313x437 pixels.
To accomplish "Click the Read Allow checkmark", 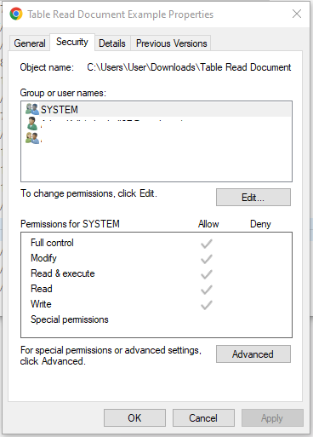I will click(207, 290).
